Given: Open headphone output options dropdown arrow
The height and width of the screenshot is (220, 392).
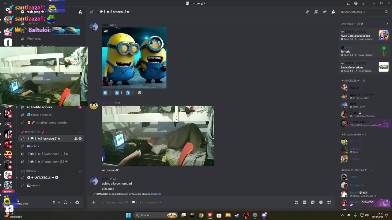Looking at the screenshot, I should 70,202.
